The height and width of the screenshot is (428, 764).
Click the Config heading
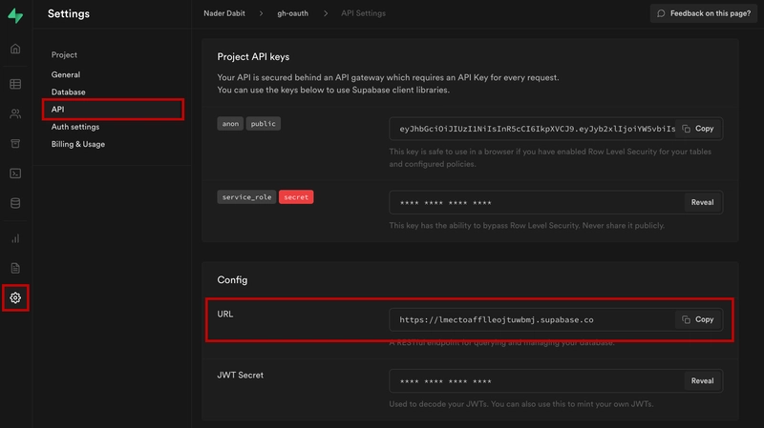[x=232, y=280]
